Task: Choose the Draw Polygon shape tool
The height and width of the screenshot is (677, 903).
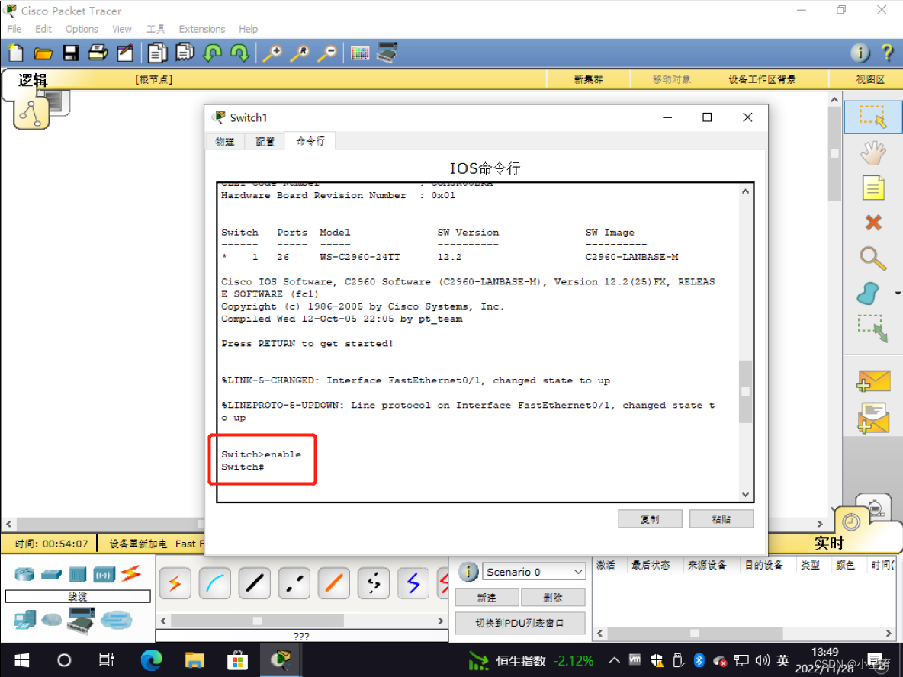Action: pyautogui.click(x=869, y=293)
